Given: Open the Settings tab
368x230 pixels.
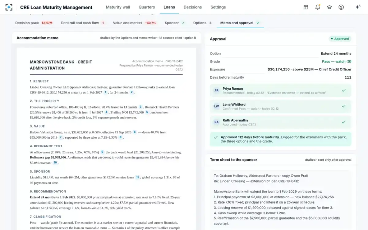Looking at the screenshot, I should [x=218, y=7].
